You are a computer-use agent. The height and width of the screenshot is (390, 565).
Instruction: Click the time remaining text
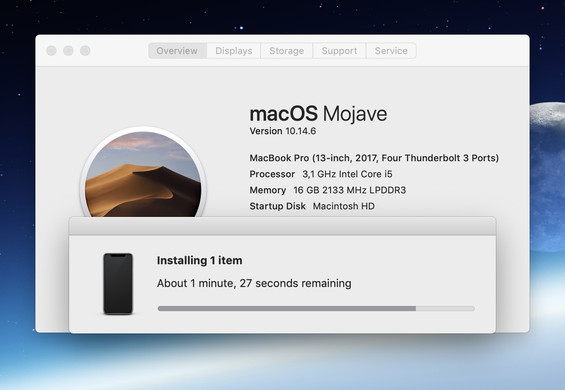(254, 283)
